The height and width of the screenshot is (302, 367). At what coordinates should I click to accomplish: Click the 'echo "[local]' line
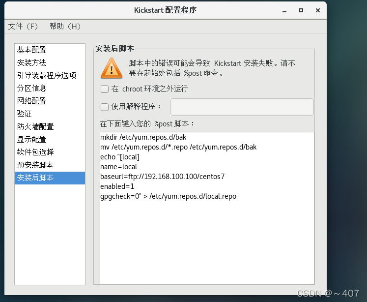coord(119,157)
